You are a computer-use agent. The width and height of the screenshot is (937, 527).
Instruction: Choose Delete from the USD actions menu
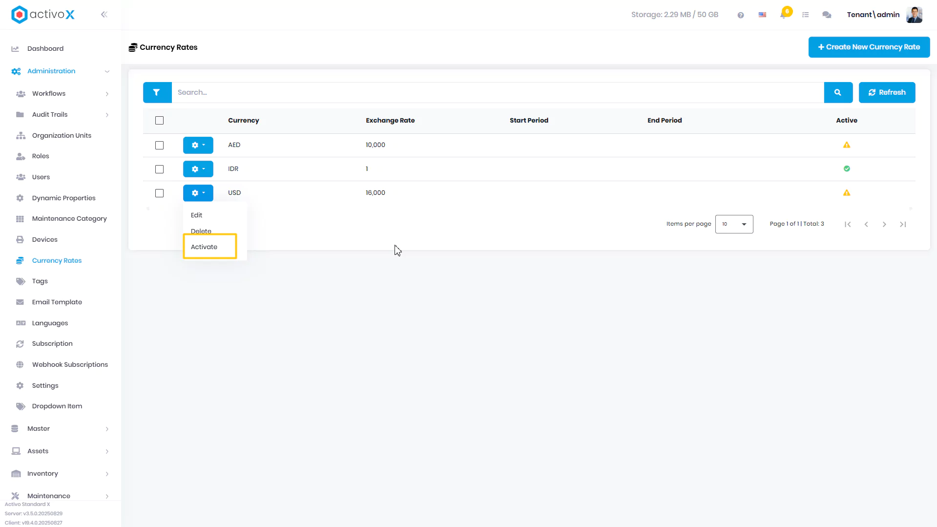[201, 231]
